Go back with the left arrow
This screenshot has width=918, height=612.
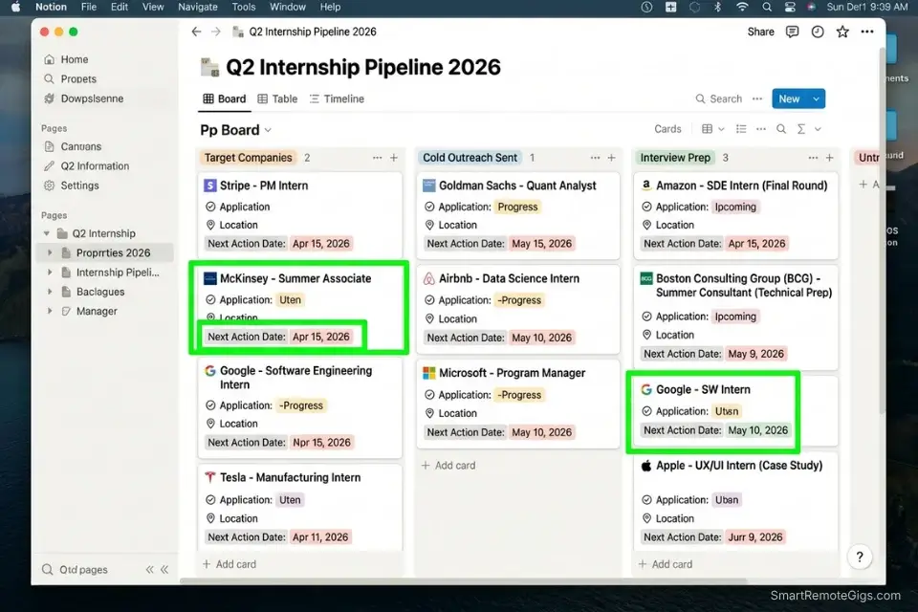pos(196,32)
